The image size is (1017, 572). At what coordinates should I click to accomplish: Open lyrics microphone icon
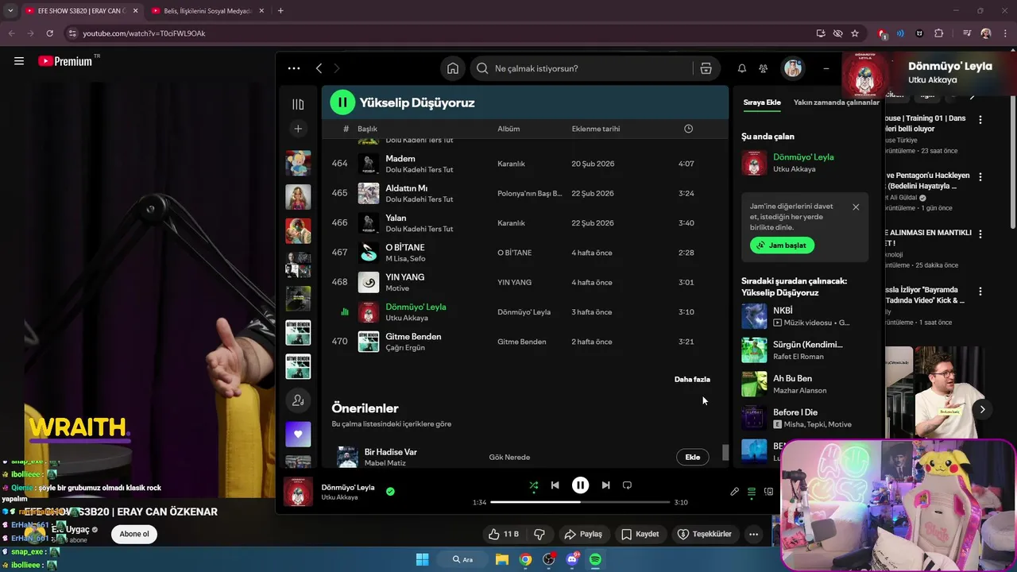pos(735,492)
